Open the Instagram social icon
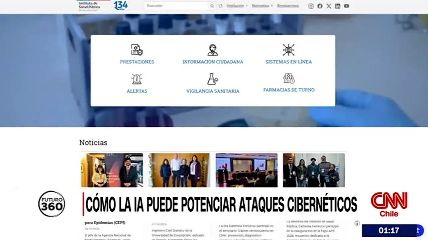The image size is (428, 240). coord(311,6)
